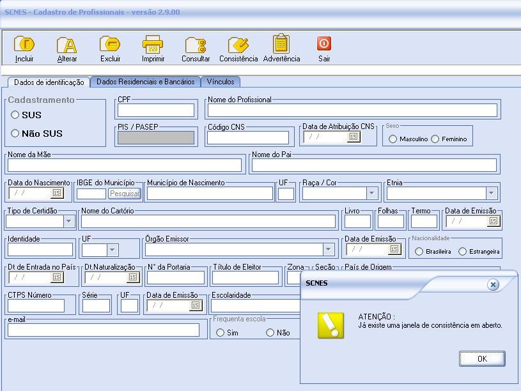Select the SUS radio option

click(x=15, y=115)
